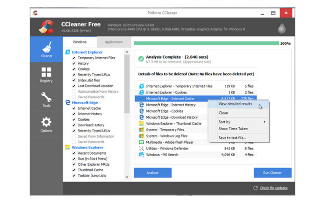Toggle Run (in Start Menu) checkbox

point(74,159)
